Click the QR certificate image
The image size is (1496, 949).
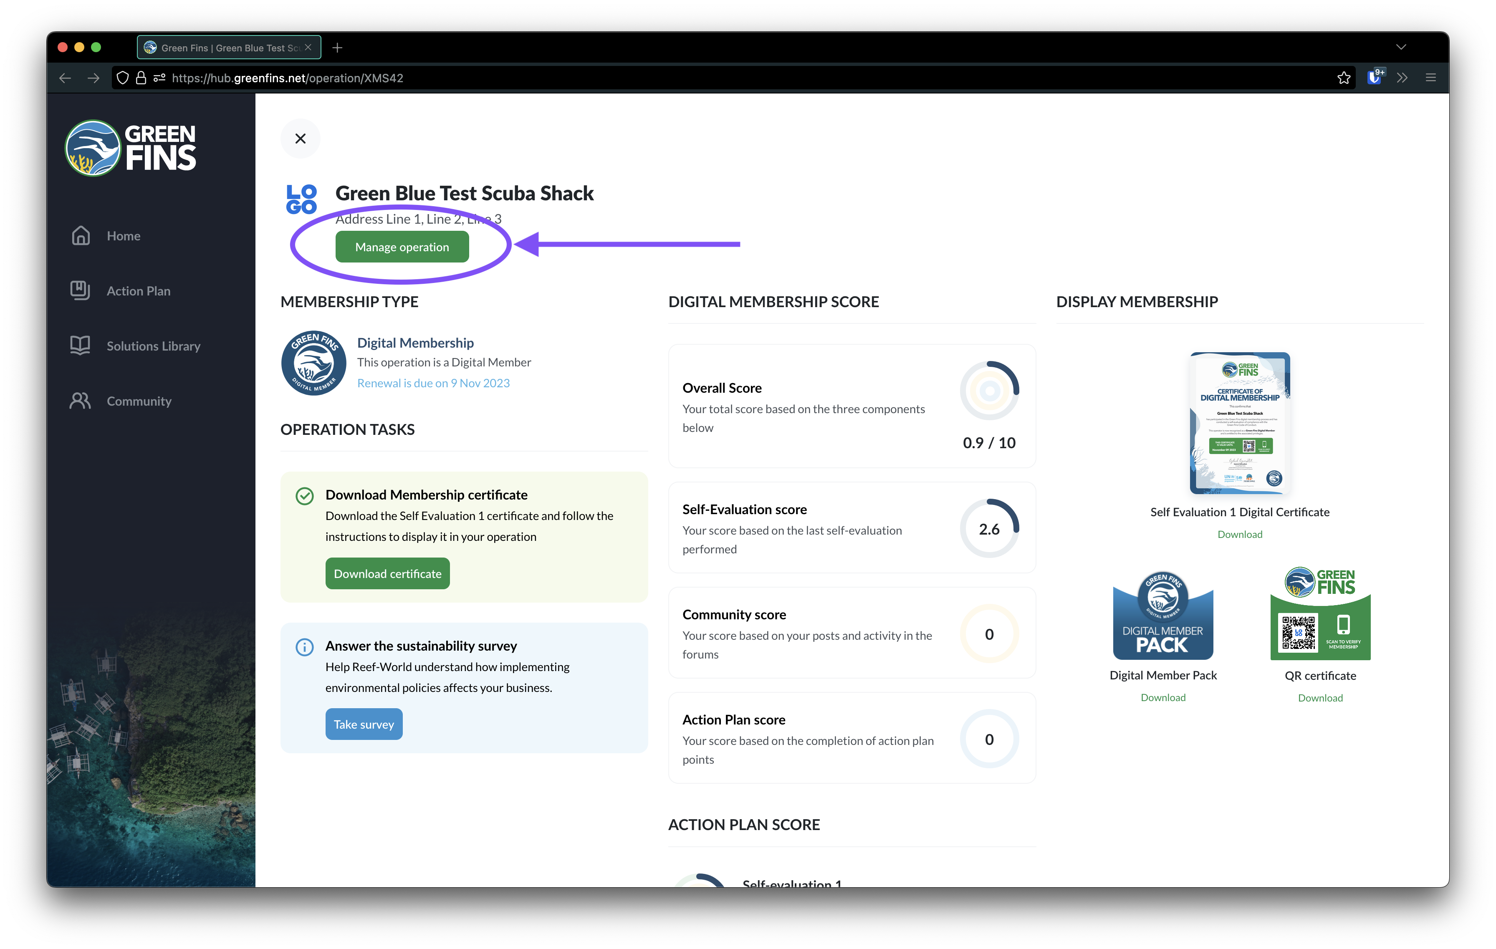[1320, 613]
